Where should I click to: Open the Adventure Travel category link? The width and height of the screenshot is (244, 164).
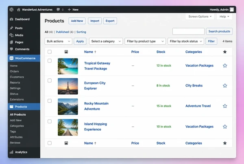pos(198,106)
